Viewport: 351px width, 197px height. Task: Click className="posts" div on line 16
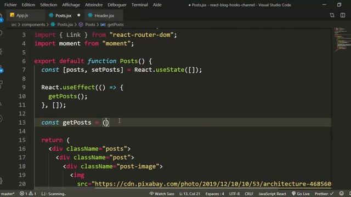point(89,149)
